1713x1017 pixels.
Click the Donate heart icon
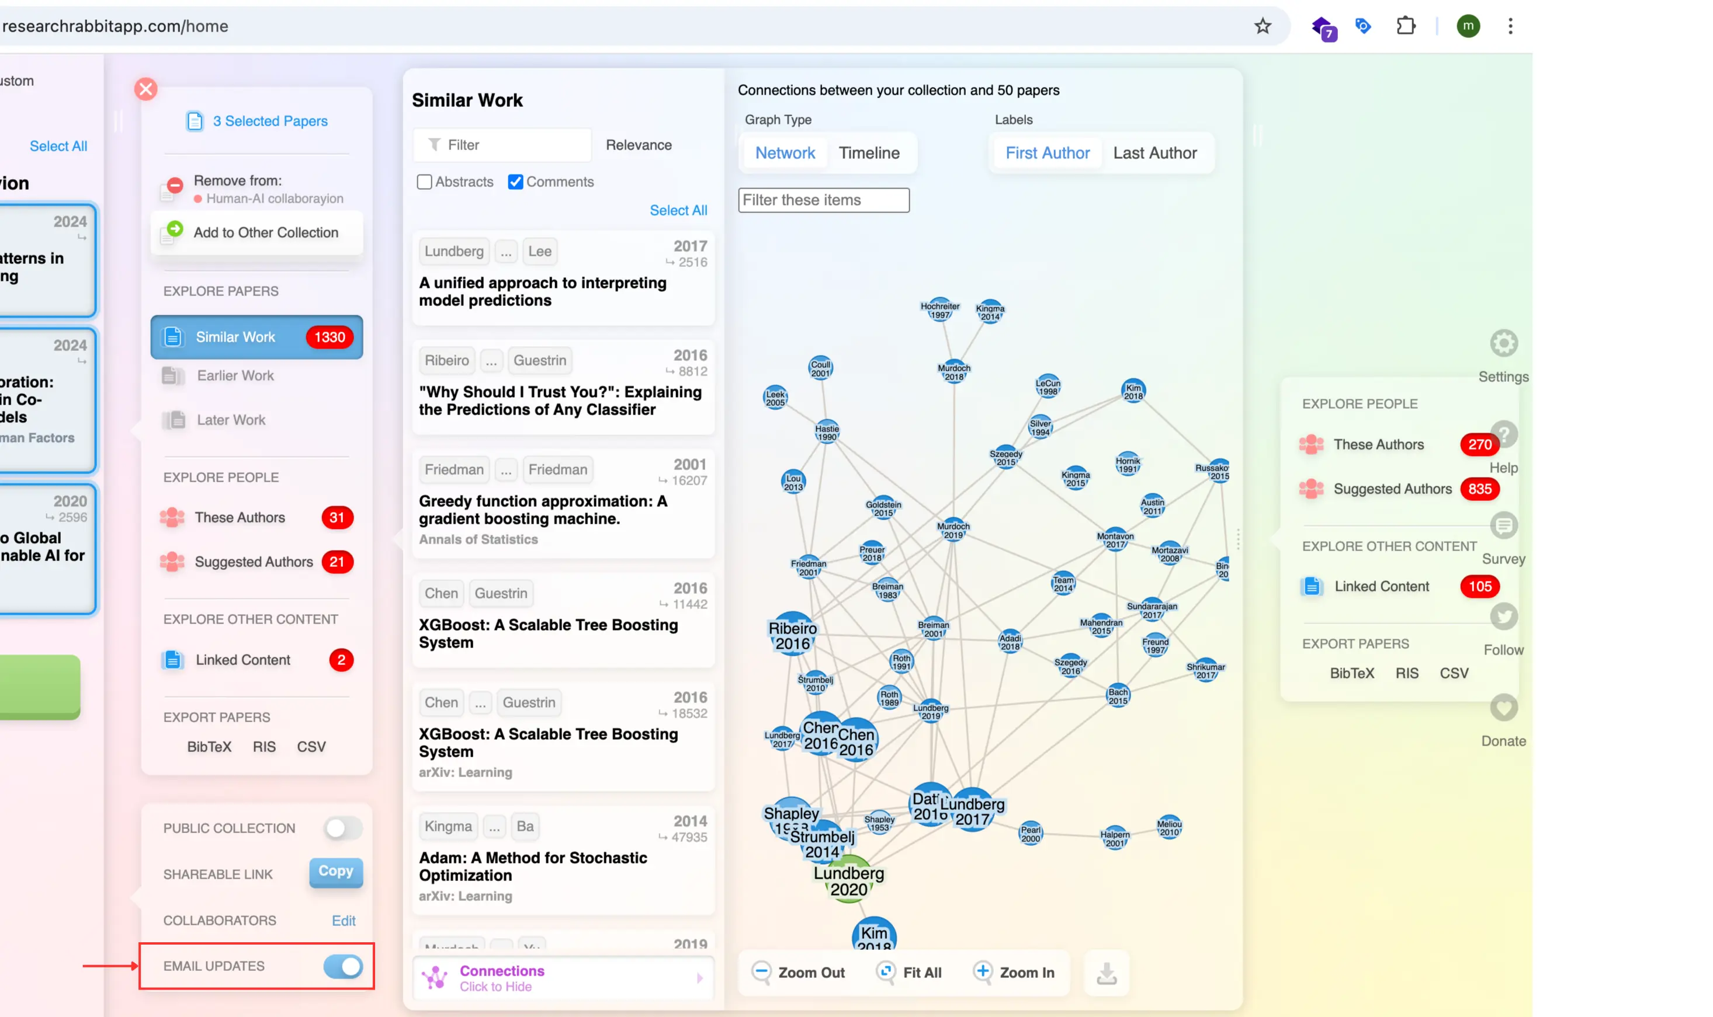coord(1503,708)
